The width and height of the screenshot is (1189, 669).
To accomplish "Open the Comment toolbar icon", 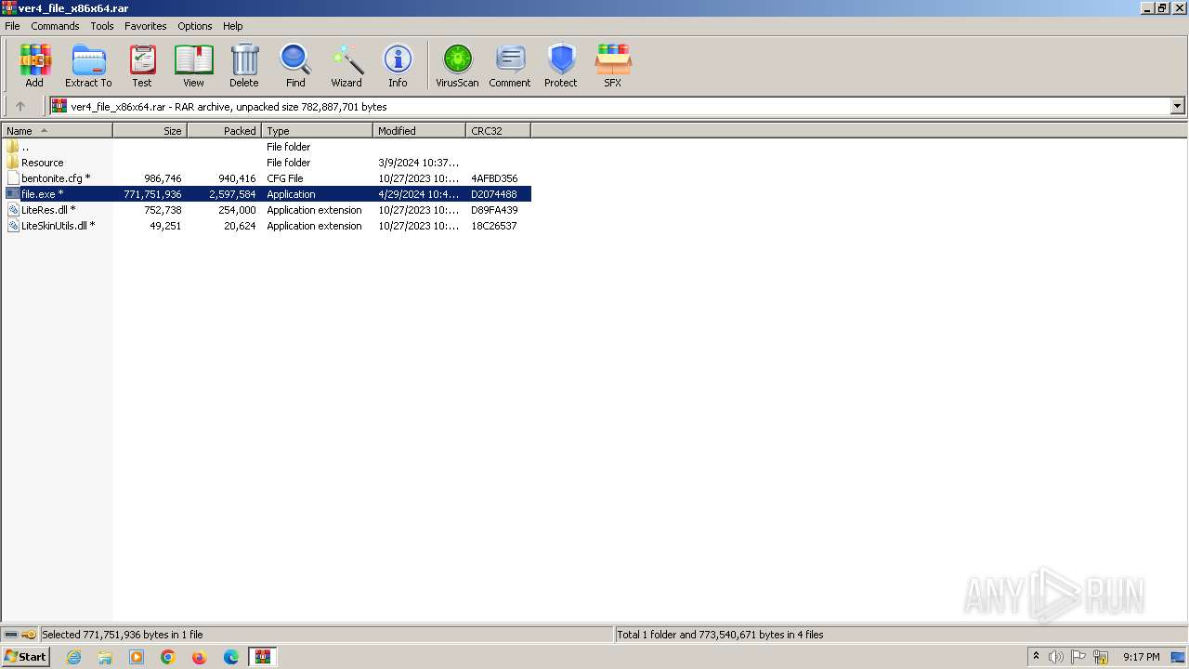I will pyautogui.click(x=510, y=65).
